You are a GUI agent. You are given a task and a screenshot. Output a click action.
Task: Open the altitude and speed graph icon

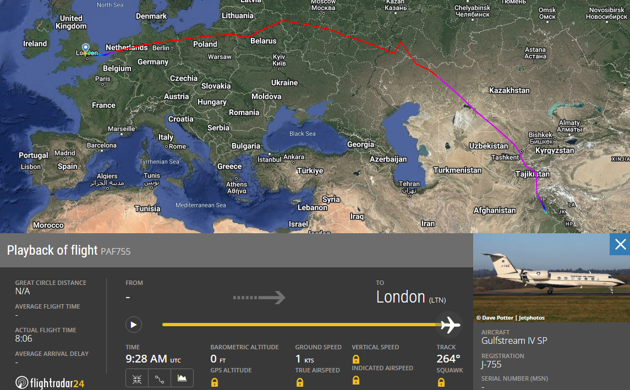point(182,378)
